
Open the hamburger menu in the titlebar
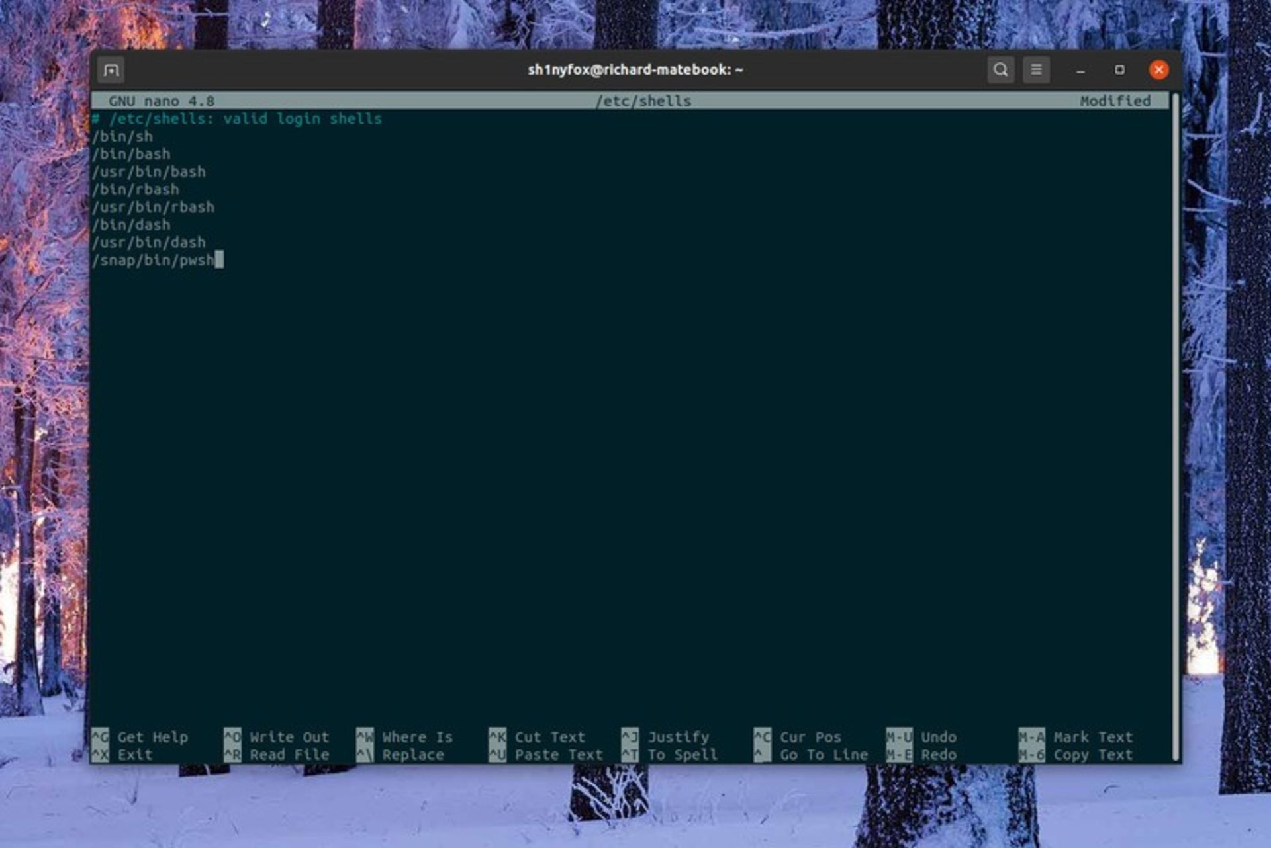tap(1037, 69)
